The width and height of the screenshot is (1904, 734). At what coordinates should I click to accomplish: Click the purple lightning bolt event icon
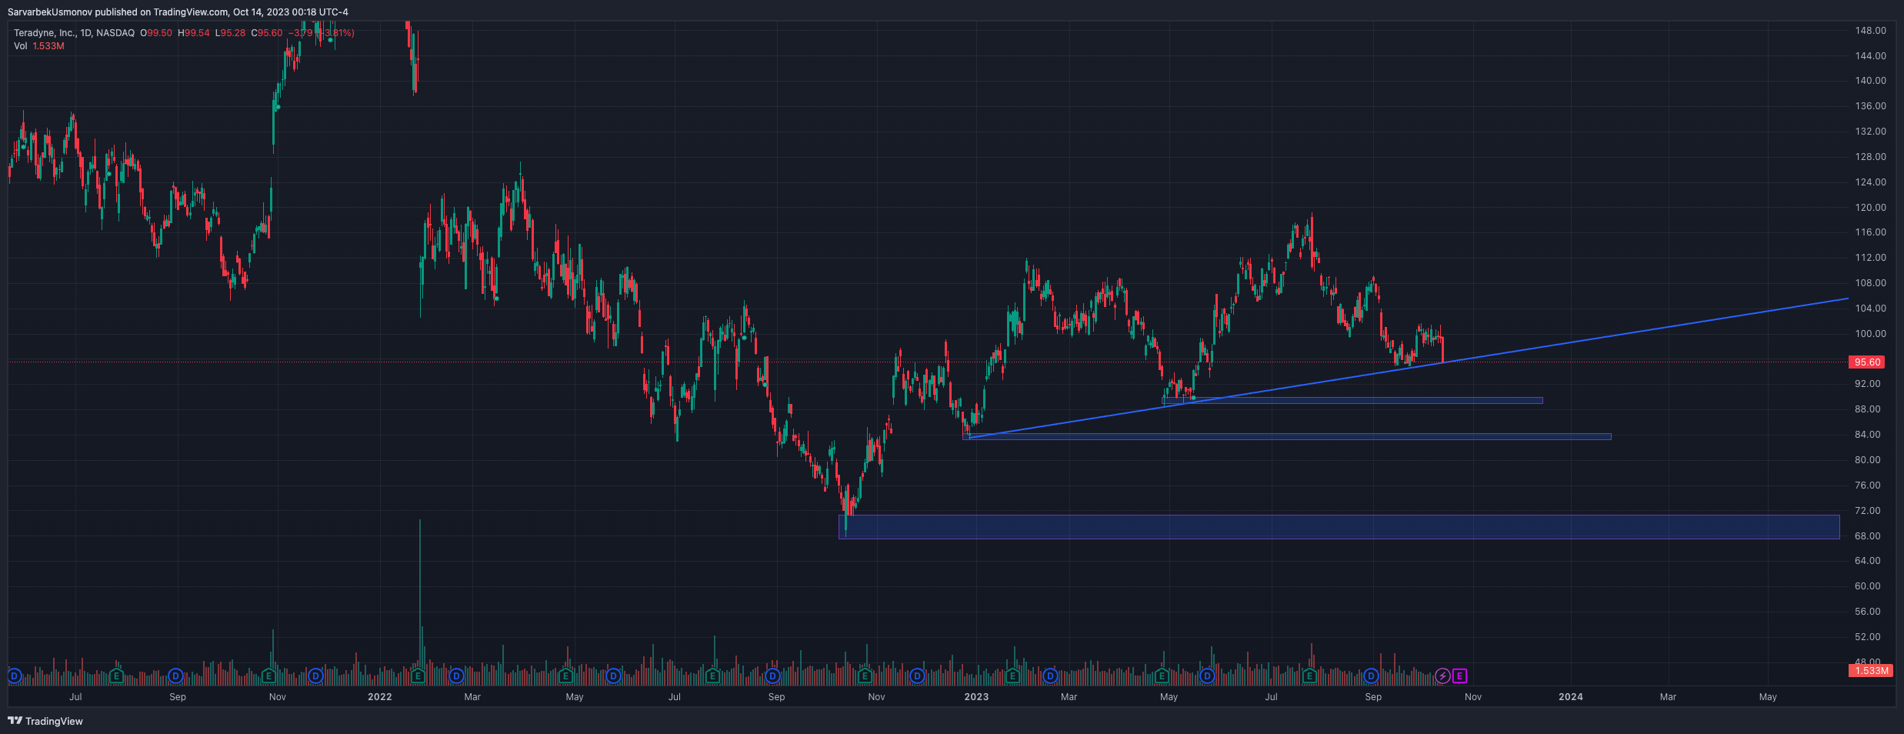[1442, 676]
